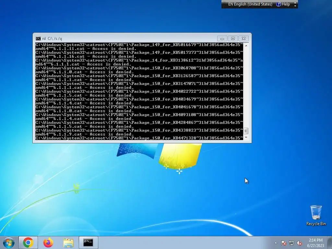332x249 pixels.
Task: Click the amd64~~6.1.1.11.cat Access is denied line
Action: (x=86, y=49)
